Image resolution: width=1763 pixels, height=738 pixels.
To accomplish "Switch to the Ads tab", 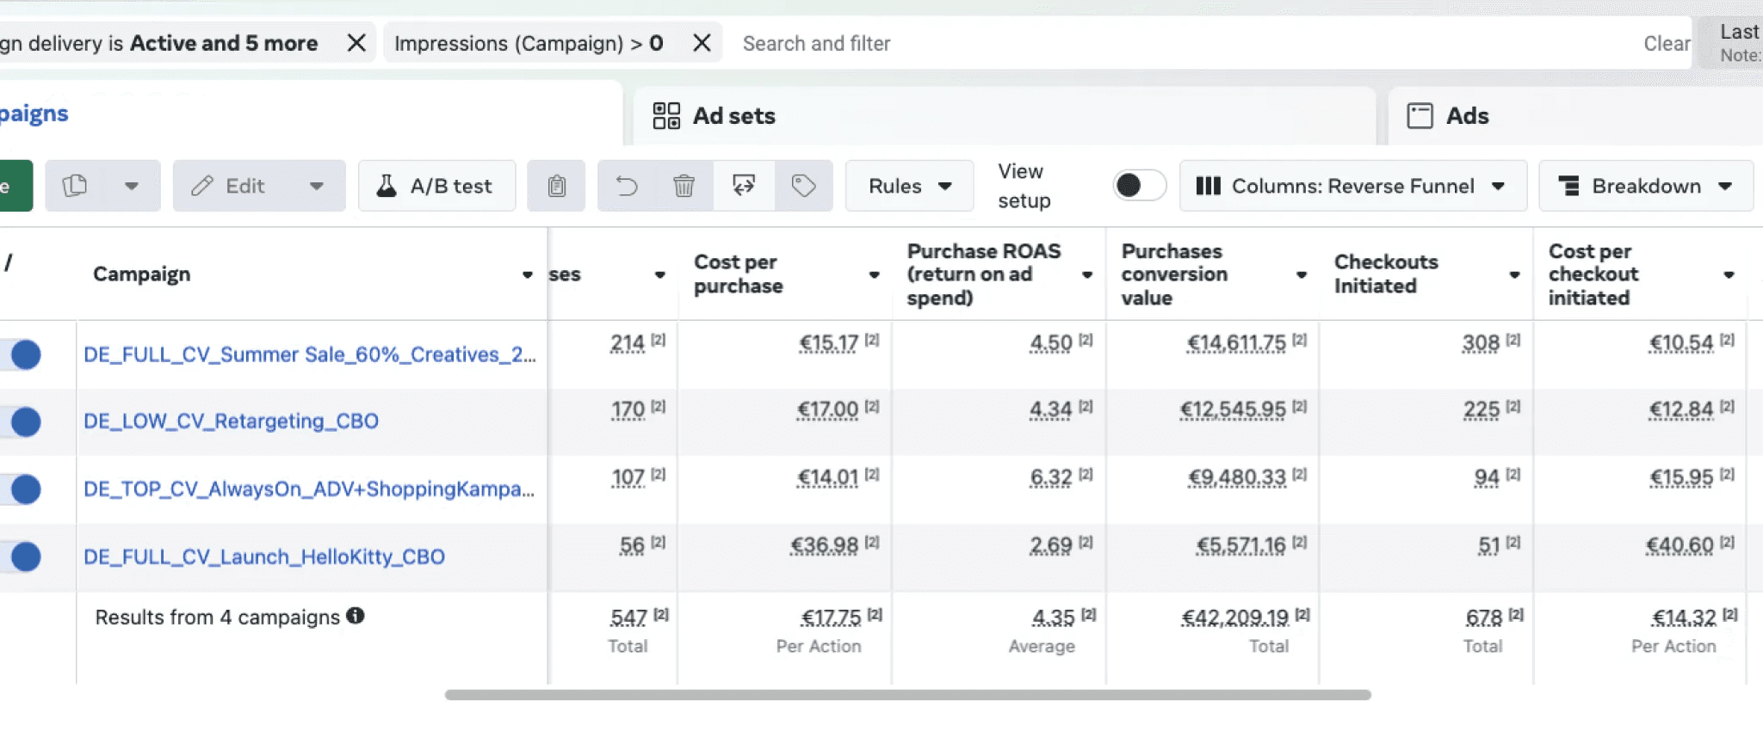I will 1467,116.
